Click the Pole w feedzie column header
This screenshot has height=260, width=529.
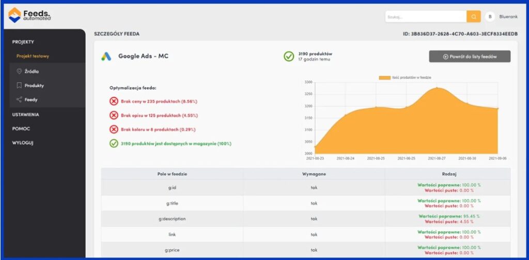(x=172, y=174)
